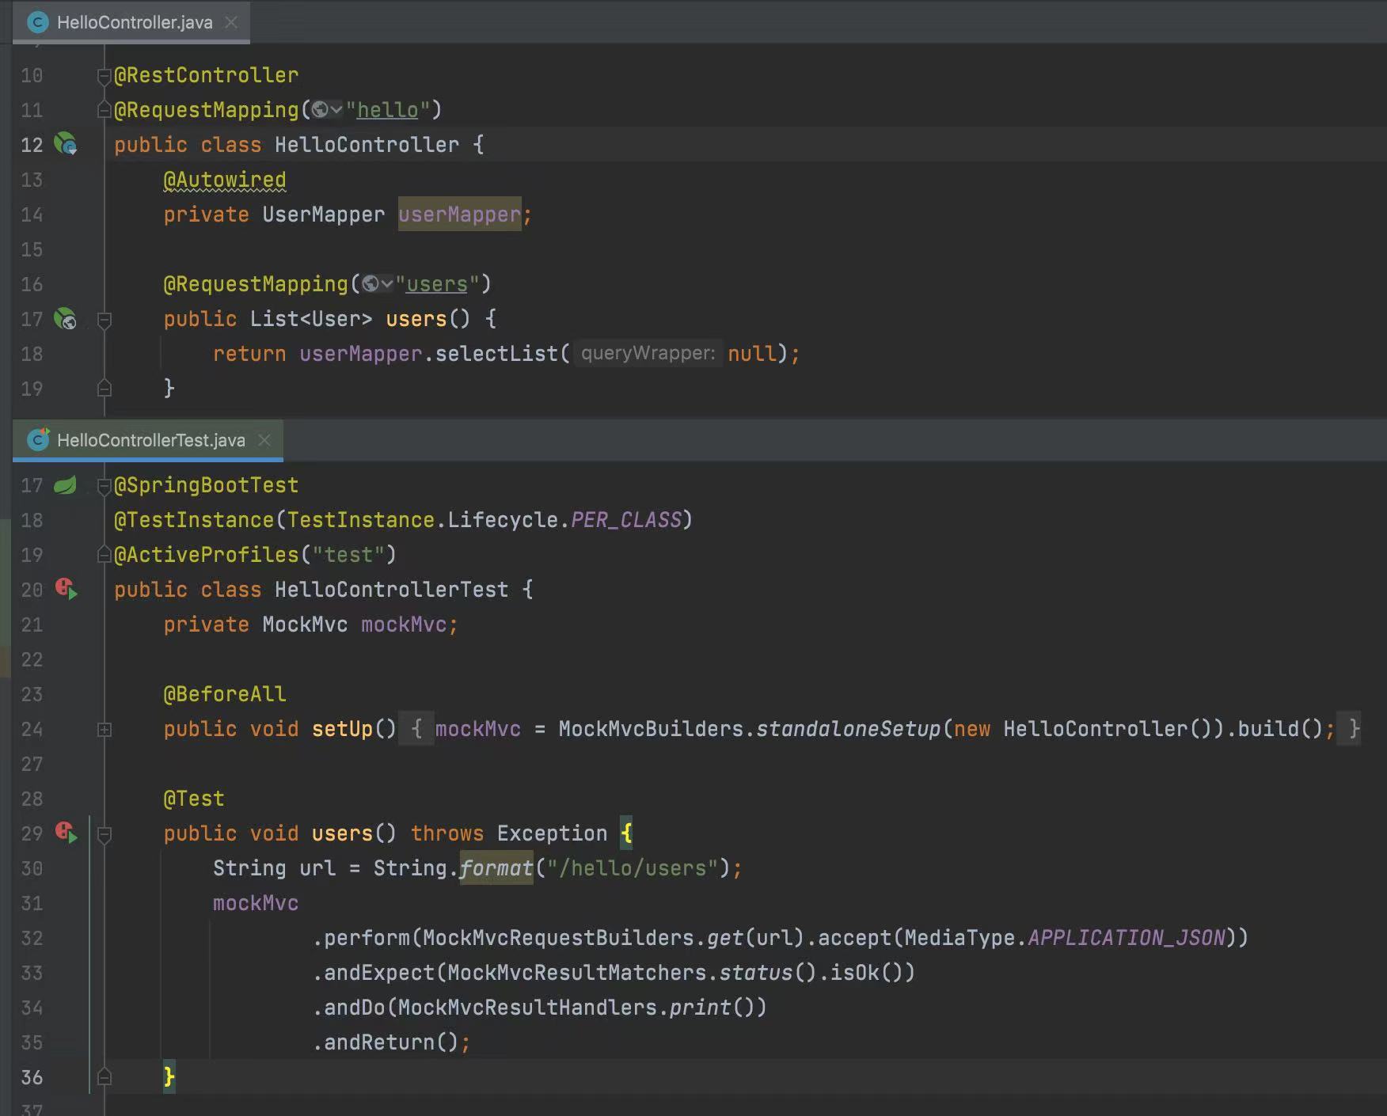Click the Spring bean gutter icon at HelloController class

[x=65, y=144]
